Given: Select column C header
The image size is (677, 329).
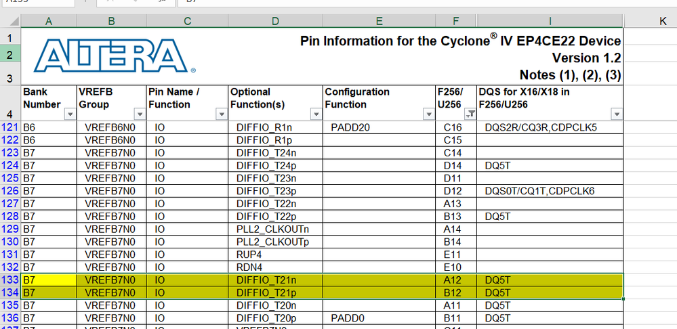Looking at the screenshot, I should click(x=187, y=21).
